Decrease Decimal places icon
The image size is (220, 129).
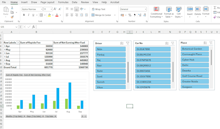pyautogui.click(x=145, y=15)
